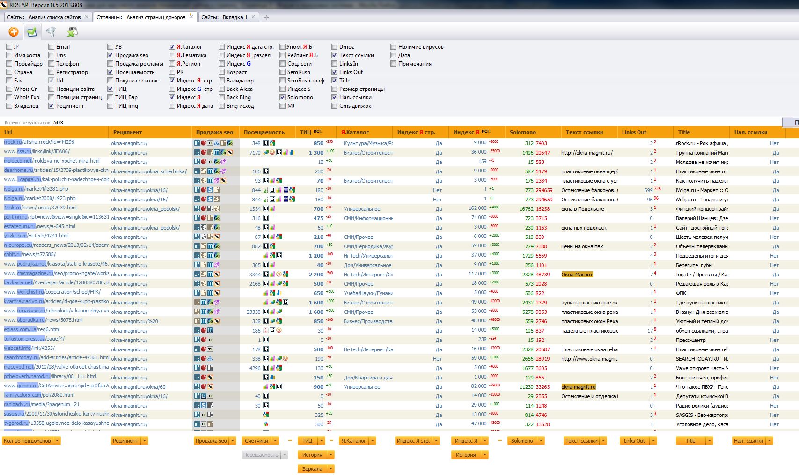The height and width of the screenshot is (475, 799).
Task: Click 'цены на окна пвх' link text cell
Action: [582, 246]
